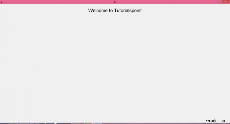The width and height of the screenshot is (230, 124).
Task: Click the 'tk' window title text
Action: (115, 2)
